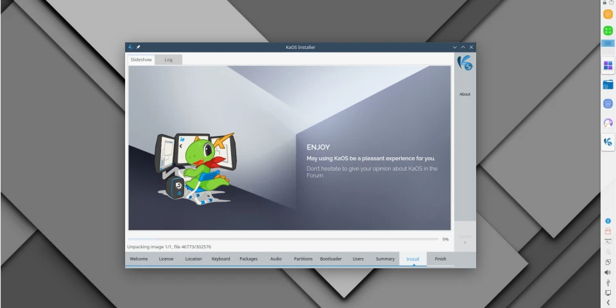This screenshot has height=308, width=616.
Task: Click the Konqi dragon mascot slideshow image
Action: coord(194,167)
